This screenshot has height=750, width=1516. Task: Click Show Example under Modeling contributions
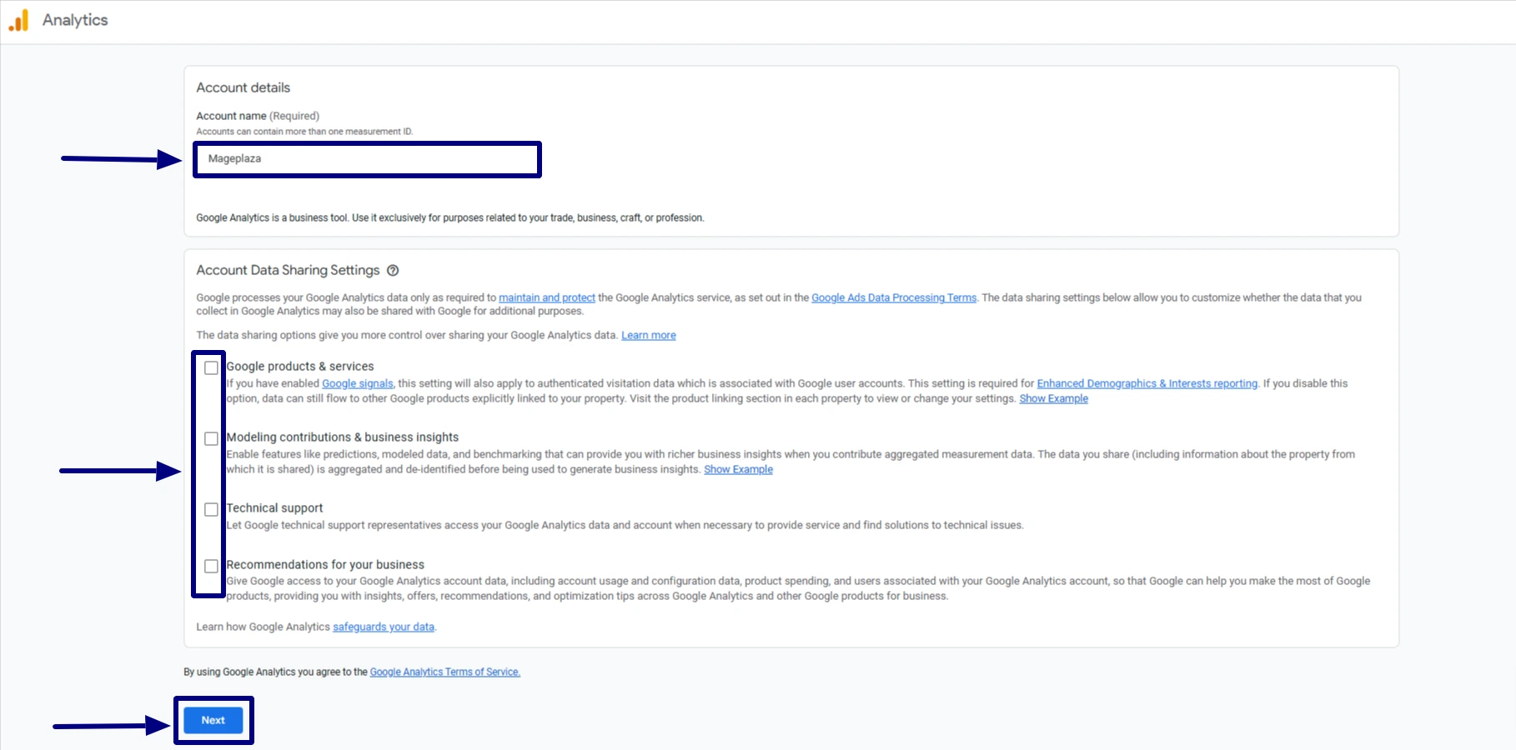pyautogui.click(x=739, y=469)
